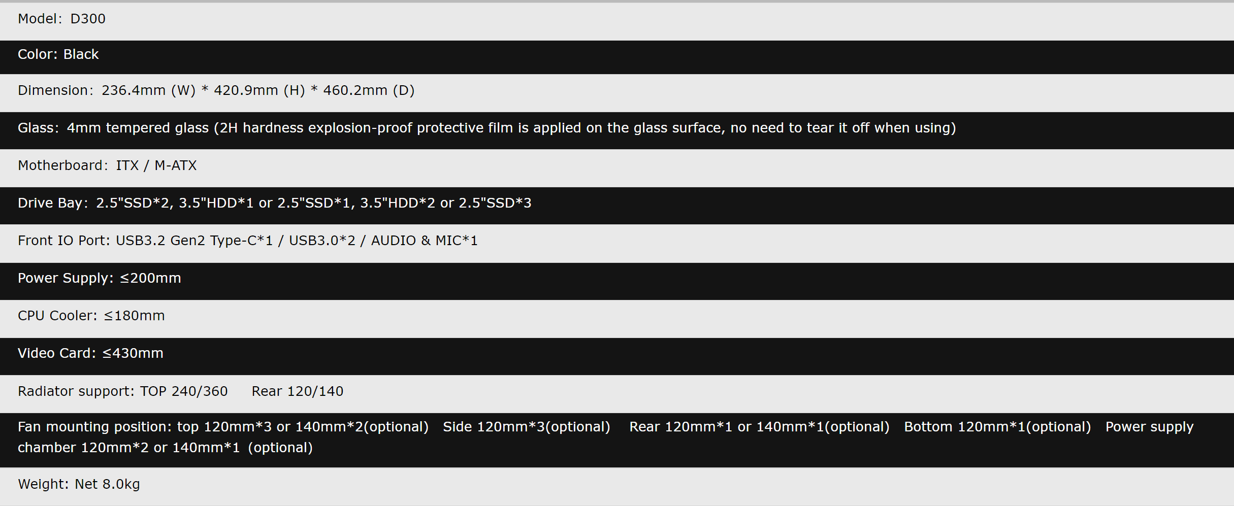Image resolution: width=1234 pixels, height=506 pixels.
Task: Click the Model D300 row
Action: click(x=61, y=19)
